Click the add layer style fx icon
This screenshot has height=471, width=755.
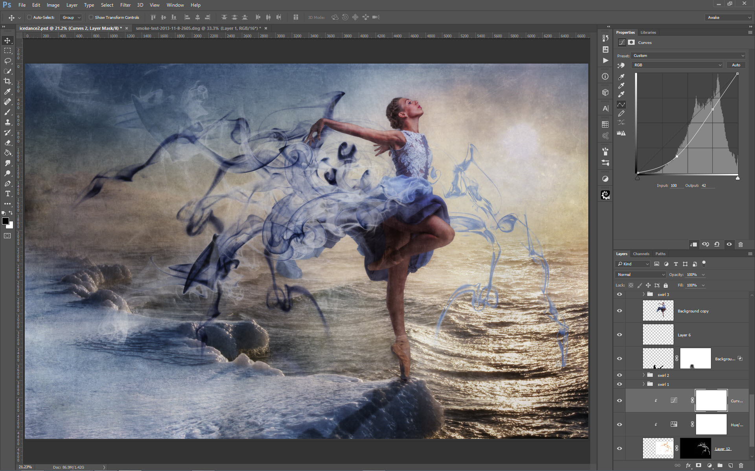[x=688, y=466]
